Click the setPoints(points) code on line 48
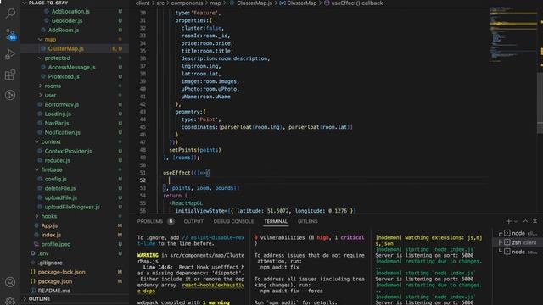Image resolution: width=543 pixels, height=305 pixels. coord(195,150)
